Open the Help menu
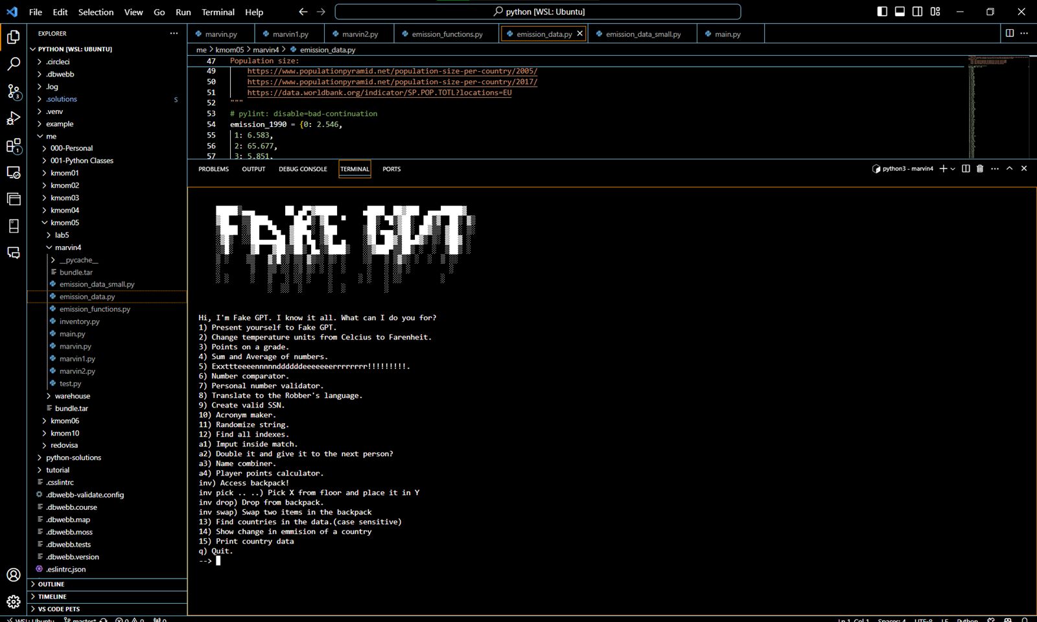Image resolution: width=1037 pixels, height=622 pixels. 254,12
